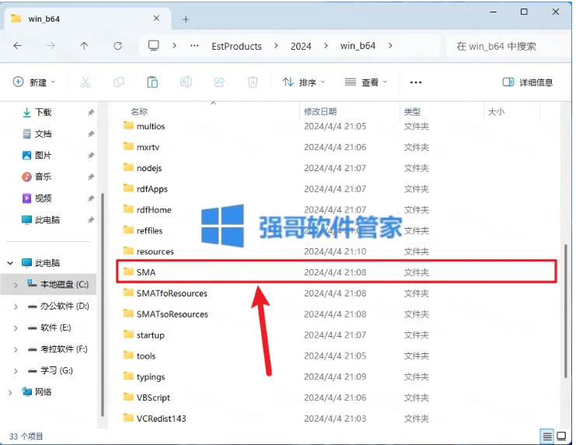The width and height of the screenshot is (576, 445).
Task: Open the Sort dropdown menu
Action: tap(303, 82)
